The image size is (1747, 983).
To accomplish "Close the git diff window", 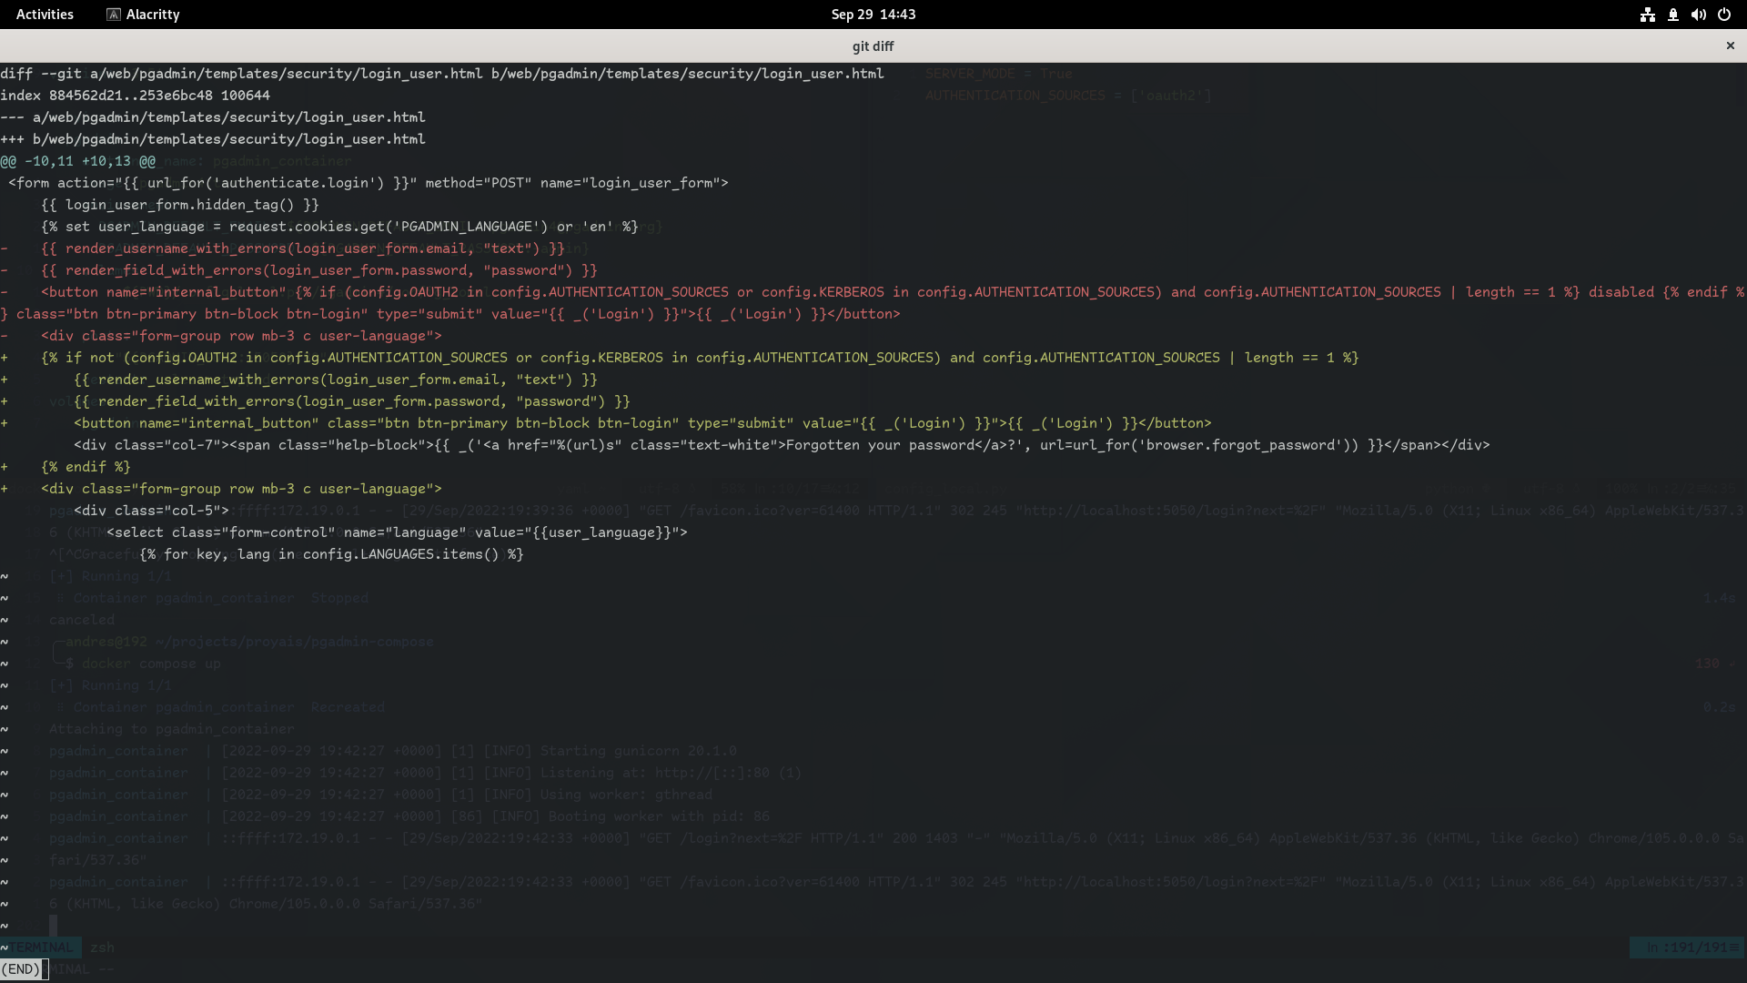I will click(x=1729, y=46).
